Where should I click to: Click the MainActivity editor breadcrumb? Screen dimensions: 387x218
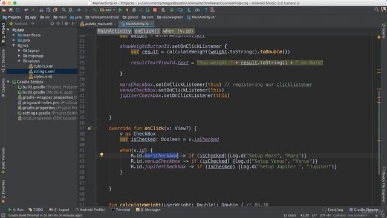pyautogui.click(x=114, y=31)
